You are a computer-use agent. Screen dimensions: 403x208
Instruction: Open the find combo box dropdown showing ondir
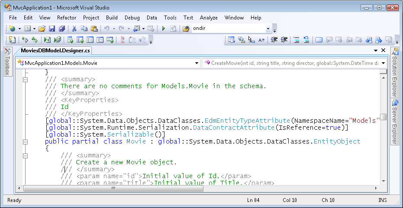pyautogui.click(x=268, y=29)
